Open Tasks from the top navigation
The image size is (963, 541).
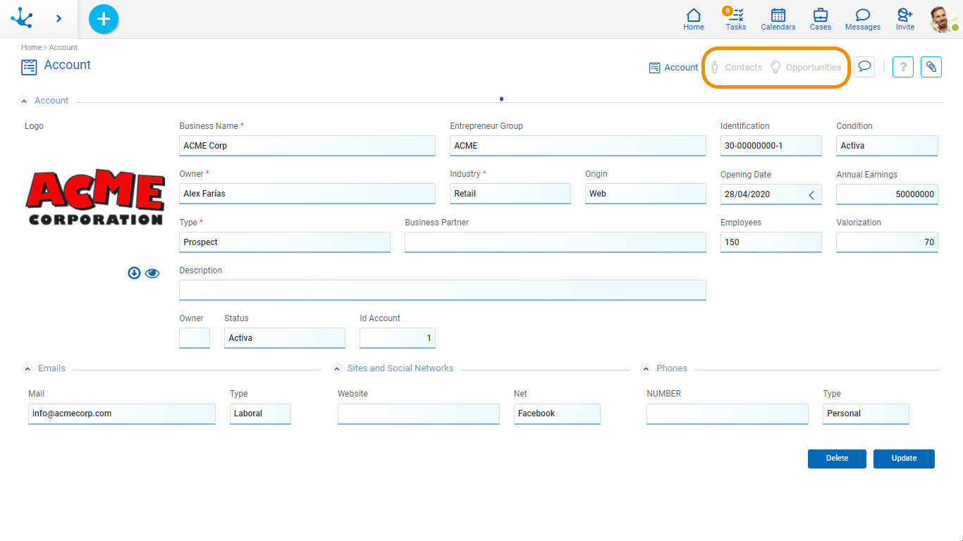[x=736, y=19]
